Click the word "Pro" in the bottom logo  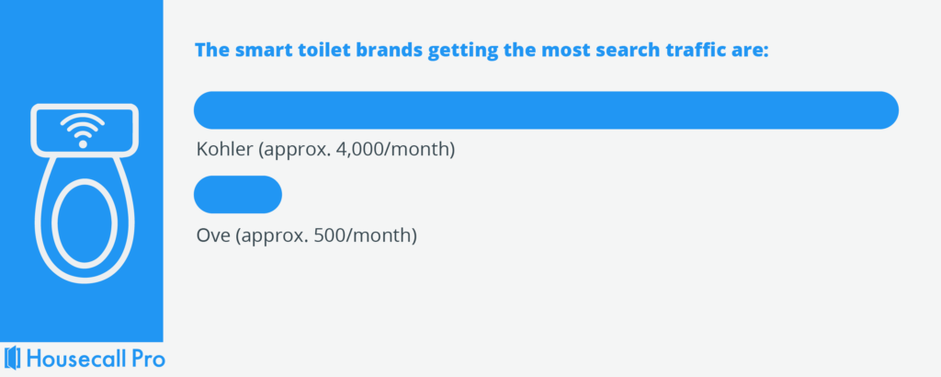pos(146,359)
